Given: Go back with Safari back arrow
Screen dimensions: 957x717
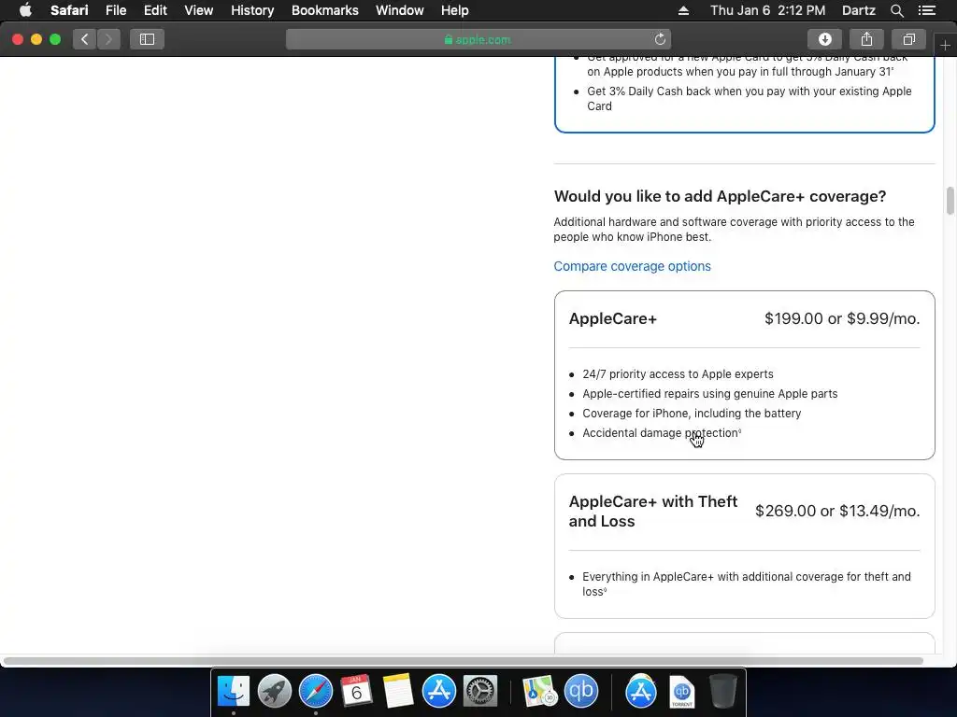Looking at the screenshot, I should 85,39.
